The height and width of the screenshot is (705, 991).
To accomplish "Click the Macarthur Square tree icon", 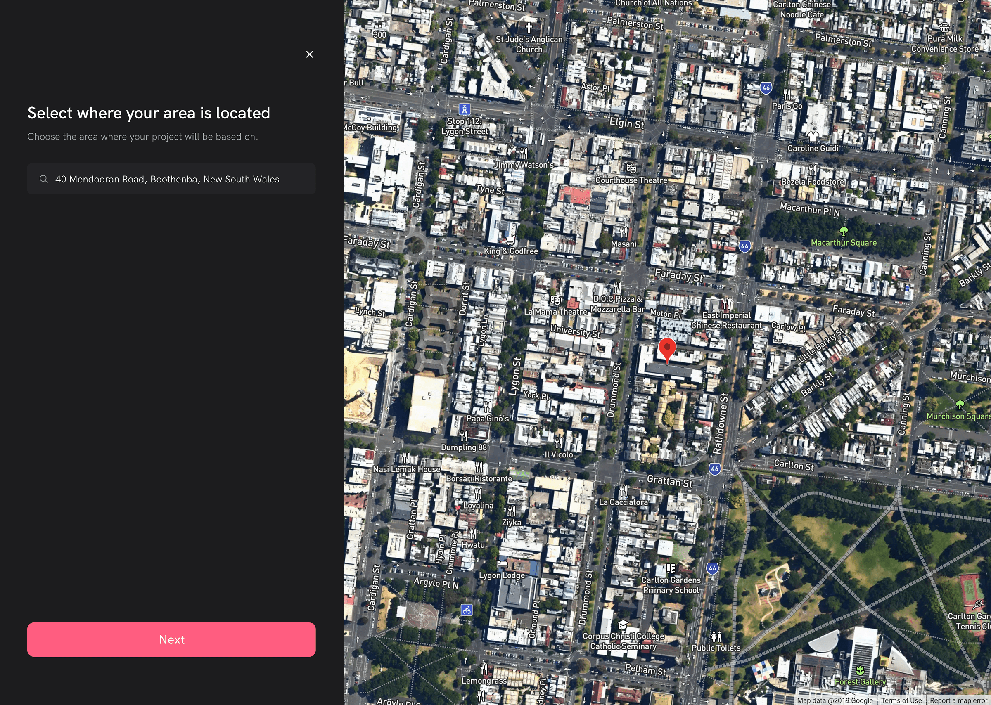I will [x=843, y=231].
